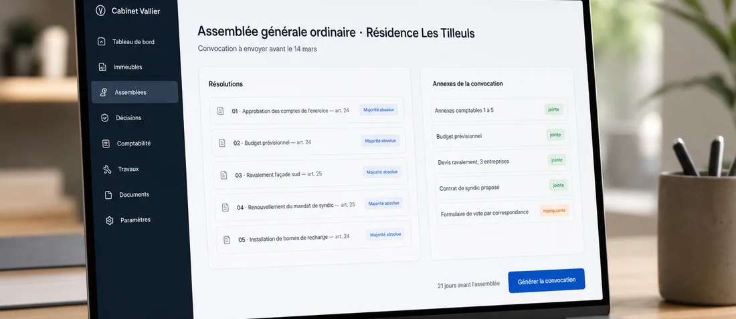The width and height of the screenshot is (736, 319).
Task: Click Majorité absolue badge on Ravalement façade sud
Action: pos(382,172)
